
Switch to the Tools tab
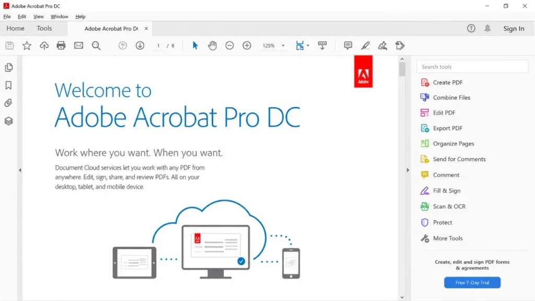[x=44, y=28]
